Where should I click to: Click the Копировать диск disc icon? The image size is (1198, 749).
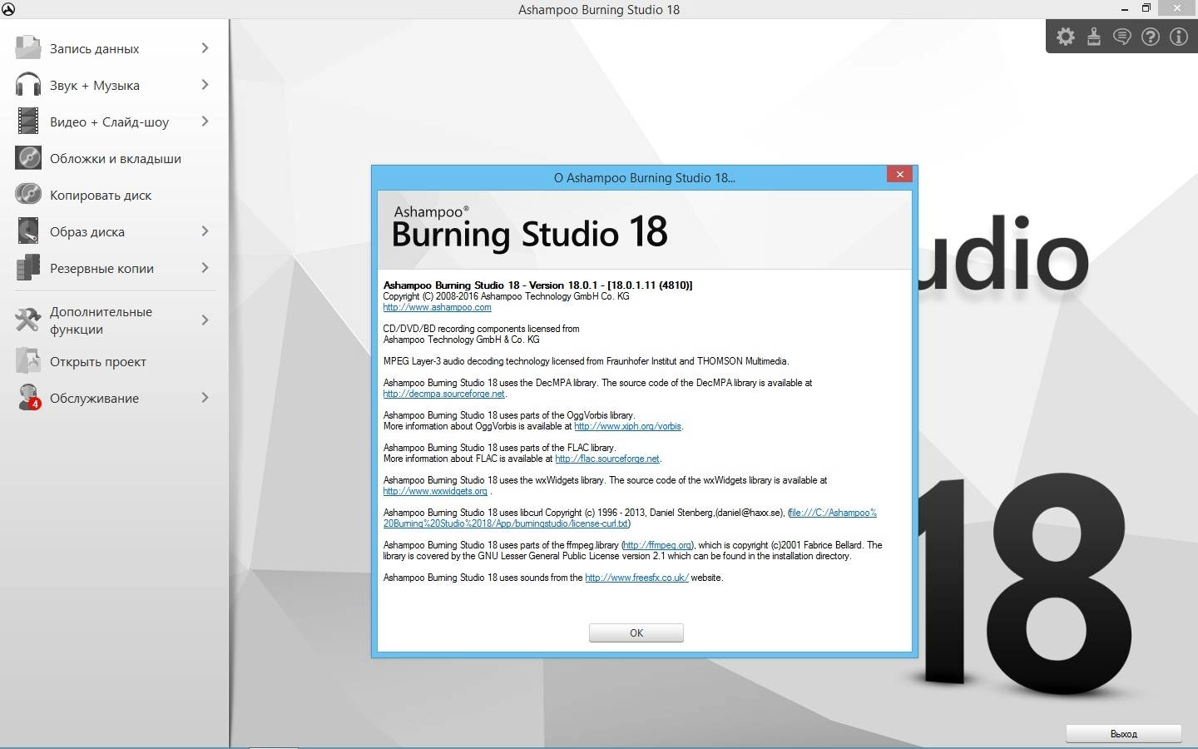pyautogui.click(x=27, y=194)
